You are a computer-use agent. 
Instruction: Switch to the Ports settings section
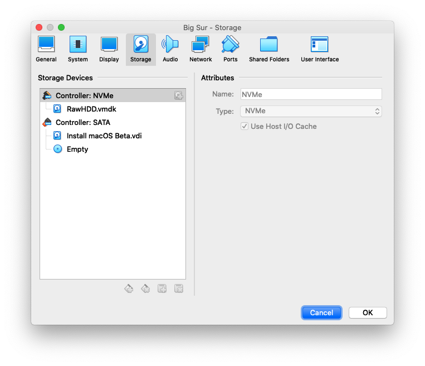tap(230, 49)
